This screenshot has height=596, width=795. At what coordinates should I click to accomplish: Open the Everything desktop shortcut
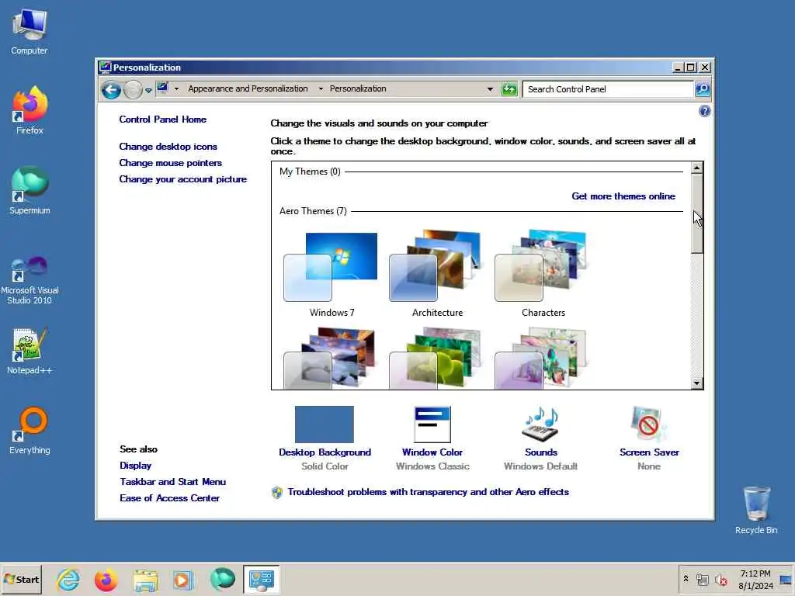pyautogui.click(x=30, y=430)
